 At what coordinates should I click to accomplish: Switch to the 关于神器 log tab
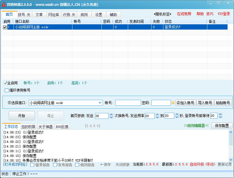pos(45,127)
